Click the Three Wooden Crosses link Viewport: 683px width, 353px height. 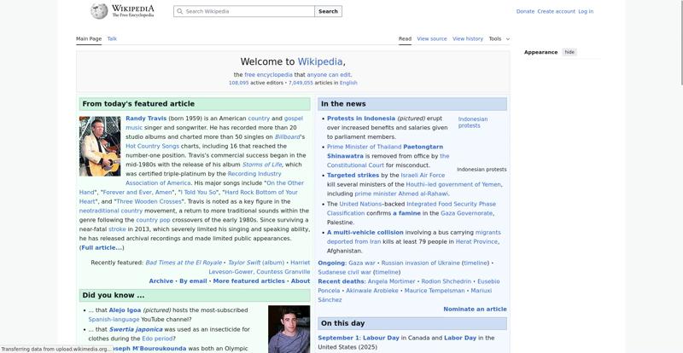coord(149,201)
